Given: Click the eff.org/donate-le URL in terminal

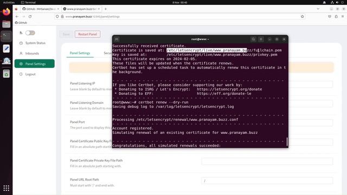Looking at the screenshot, I should pyautogui.click(x=224, y=94).
